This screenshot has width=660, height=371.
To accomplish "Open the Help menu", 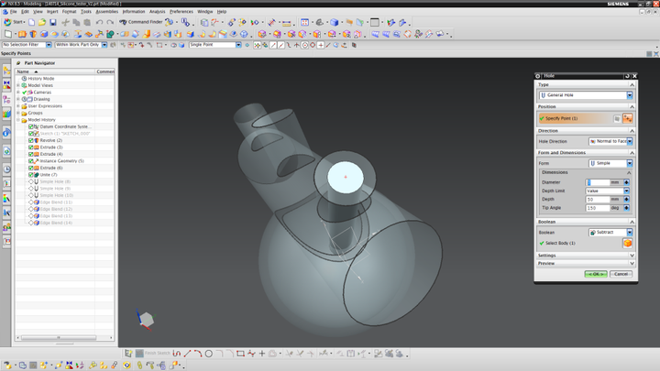I will [222, 12].
